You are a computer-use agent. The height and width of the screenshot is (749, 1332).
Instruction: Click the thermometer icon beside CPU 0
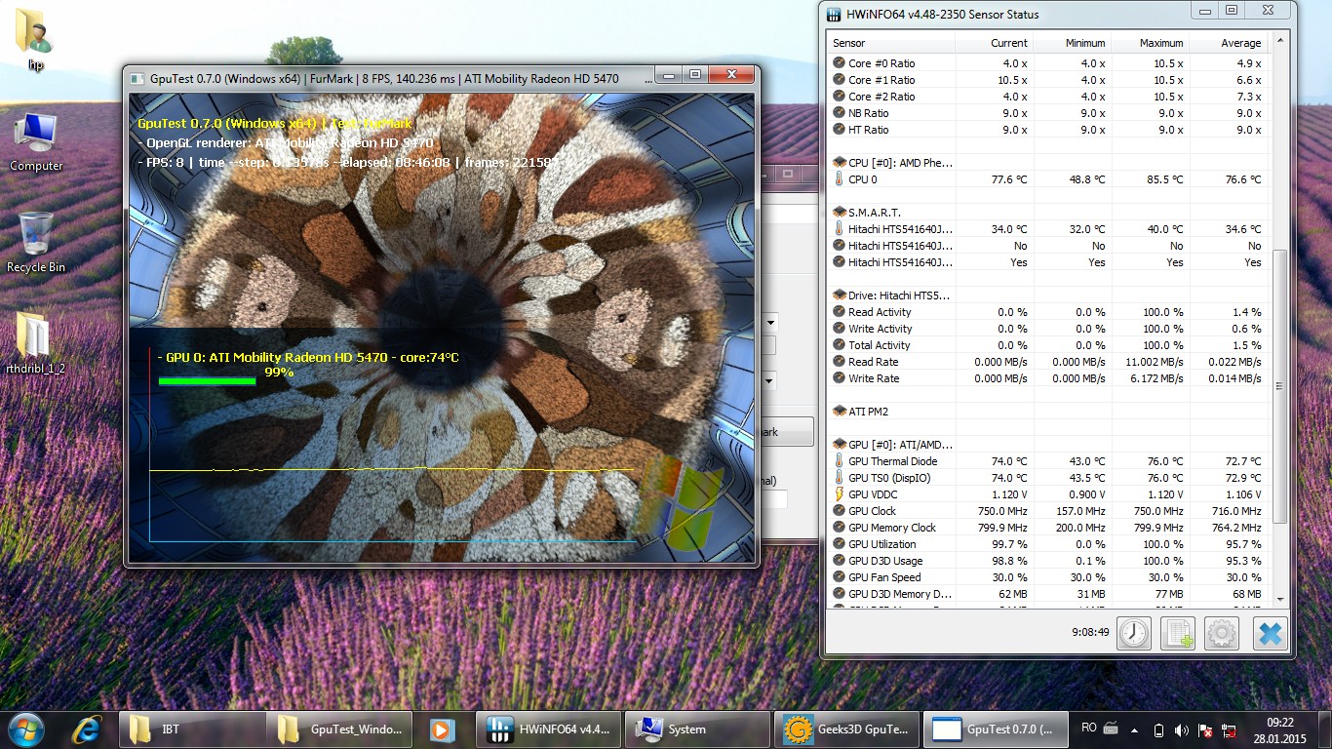click(x=839, y=179)
